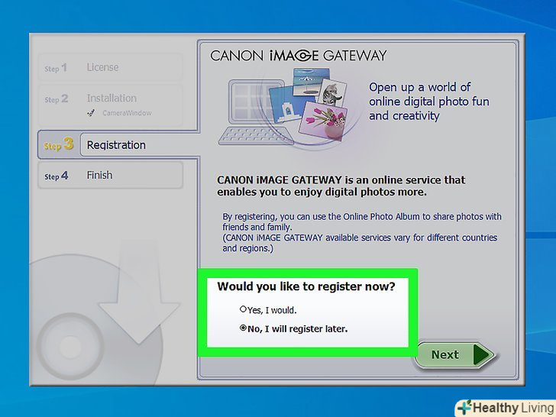
Task: Click the green Next button
Action: pos(455,354)
